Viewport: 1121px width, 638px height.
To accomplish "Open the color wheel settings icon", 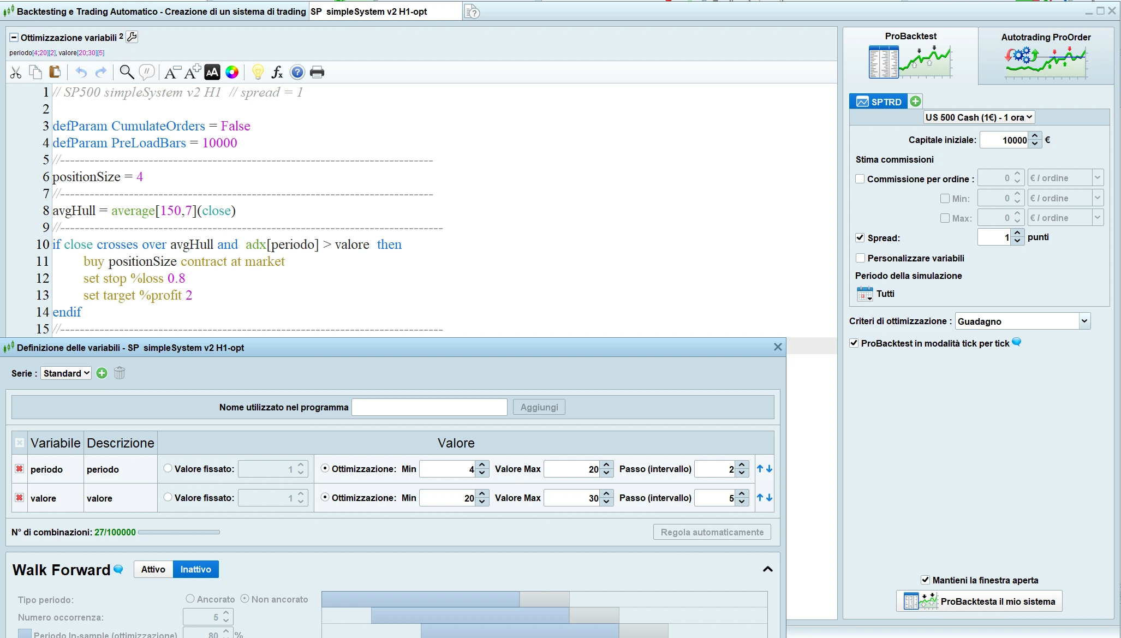I will coord(232,72).
